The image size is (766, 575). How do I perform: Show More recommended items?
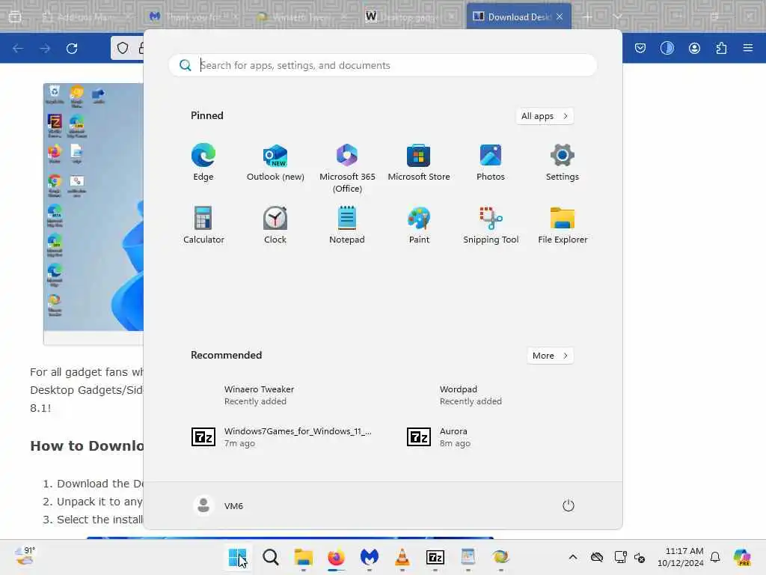[x=550, y=356]
